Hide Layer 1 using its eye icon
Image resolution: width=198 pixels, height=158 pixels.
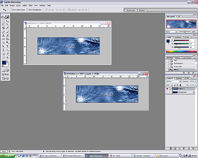167,89
